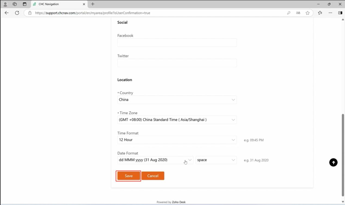Click the Social section heading
This screenshot has width=345, height=205.
click(122, 22)
